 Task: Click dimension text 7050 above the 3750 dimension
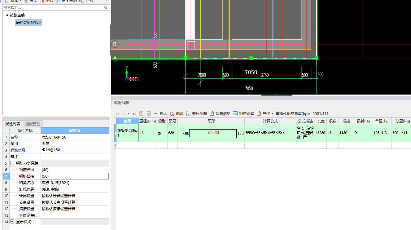[251, 72]
